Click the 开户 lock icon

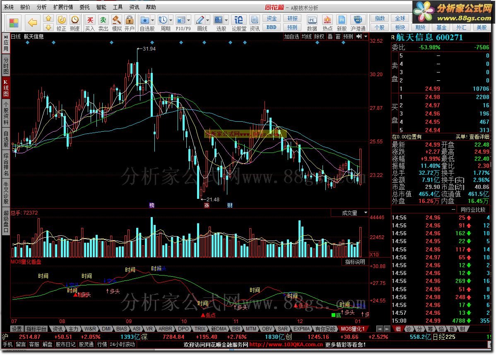[x=129, y=20]
